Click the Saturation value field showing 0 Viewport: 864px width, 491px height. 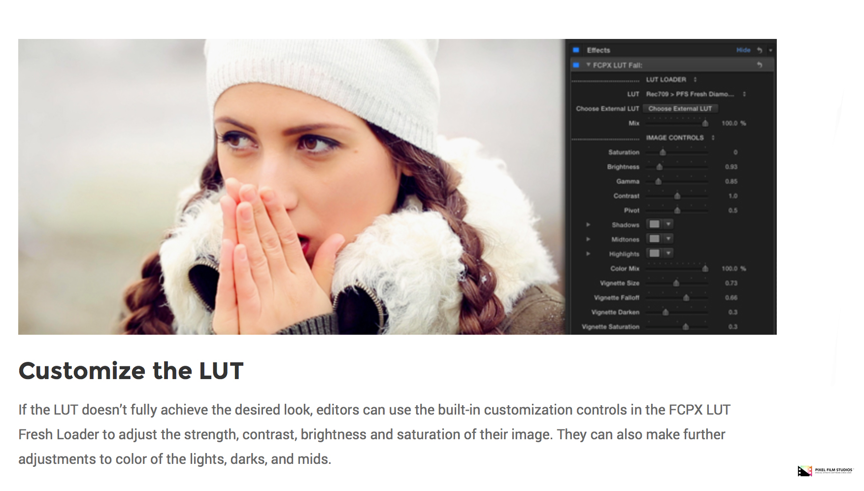coord(735,152)
